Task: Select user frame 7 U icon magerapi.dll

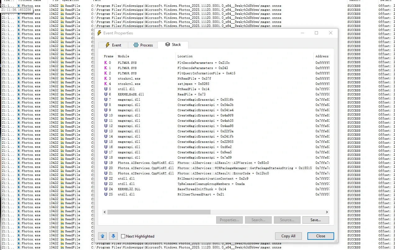Action: [106, 99]
